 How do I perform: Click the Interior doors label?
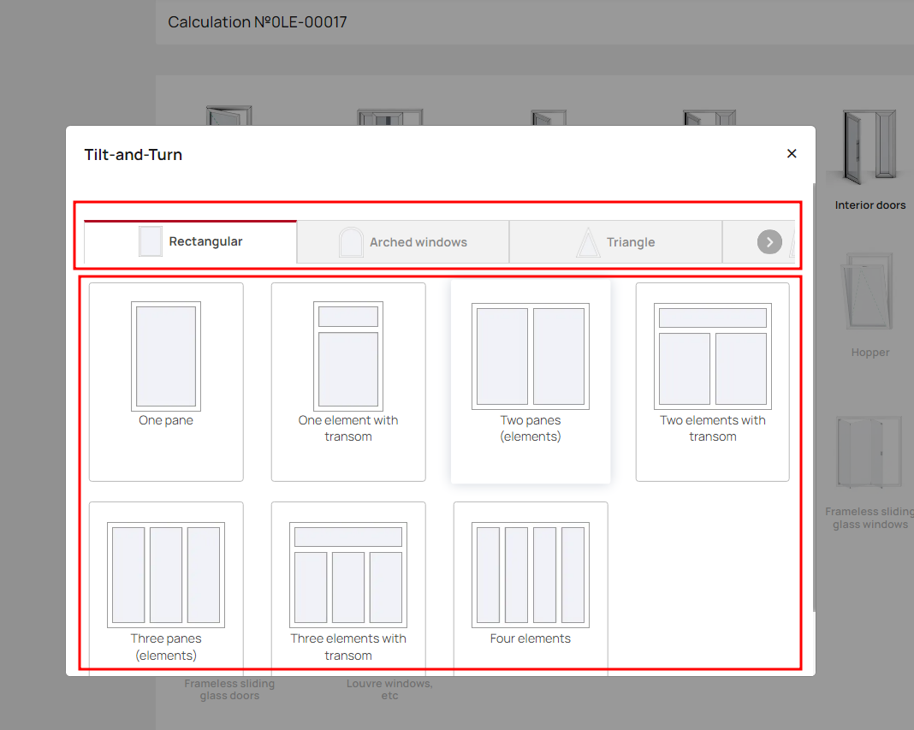click(869, 205)
